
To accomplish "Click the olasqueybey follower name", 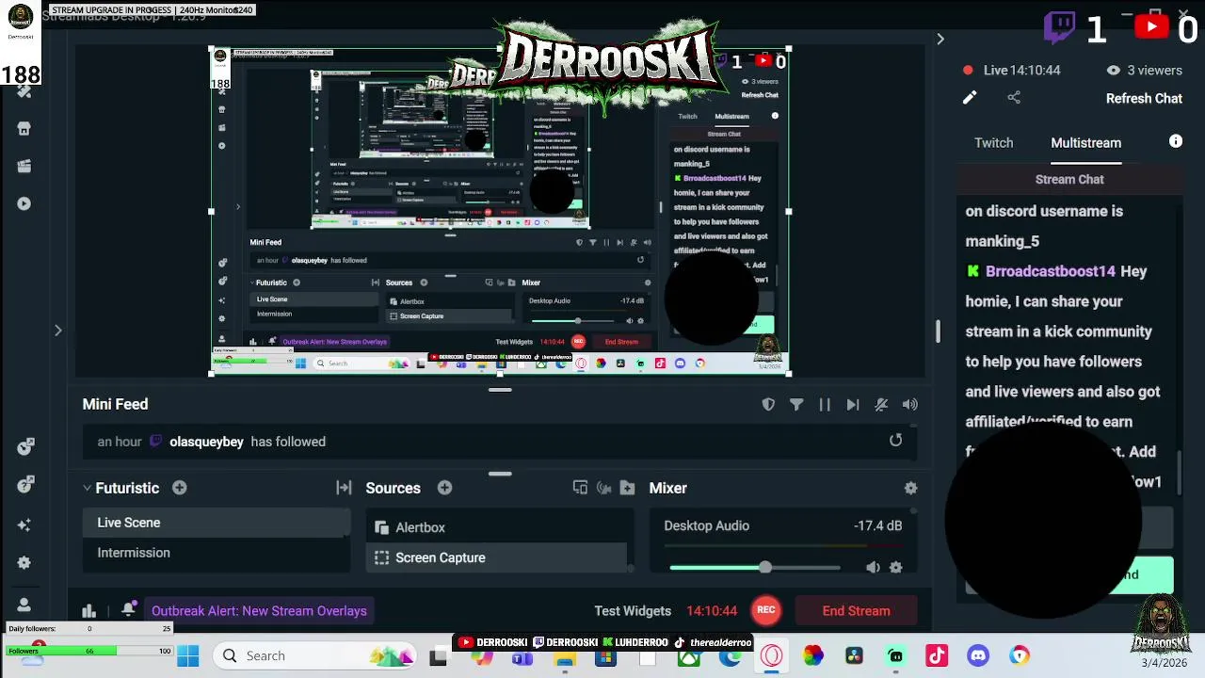I will tap(206, 442).
